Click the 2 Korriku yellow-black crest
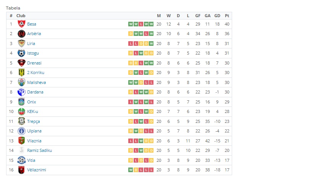323x179 pixels. tap(21, 73)
